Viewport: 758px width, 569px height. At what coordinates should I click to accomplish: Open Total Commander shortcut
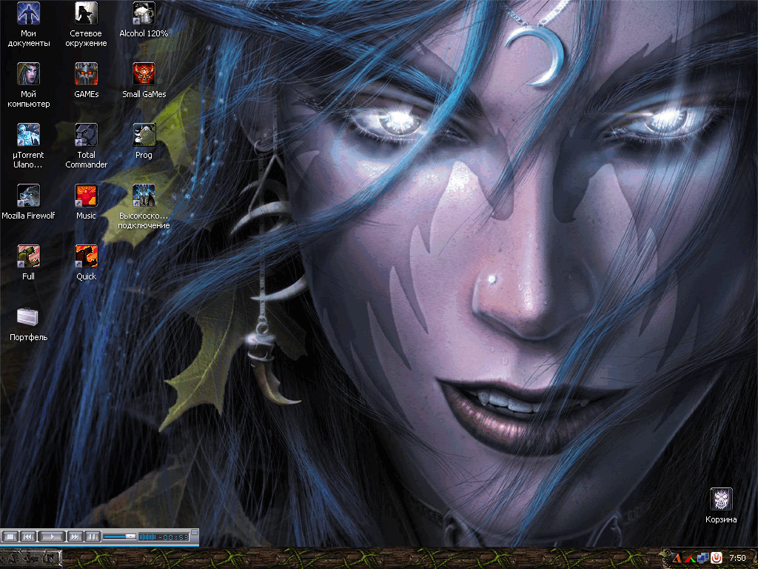[x=86, y=135]
